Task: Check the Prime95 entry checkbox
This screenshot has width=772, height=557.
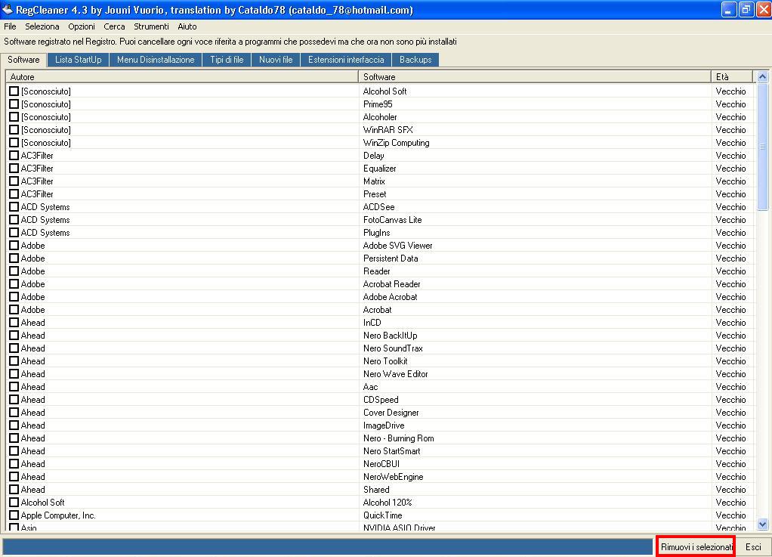Action: coord(14,104)
